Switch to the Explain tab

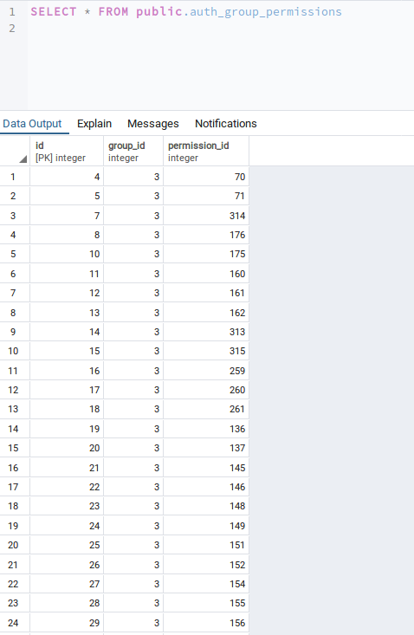point(94,124)
